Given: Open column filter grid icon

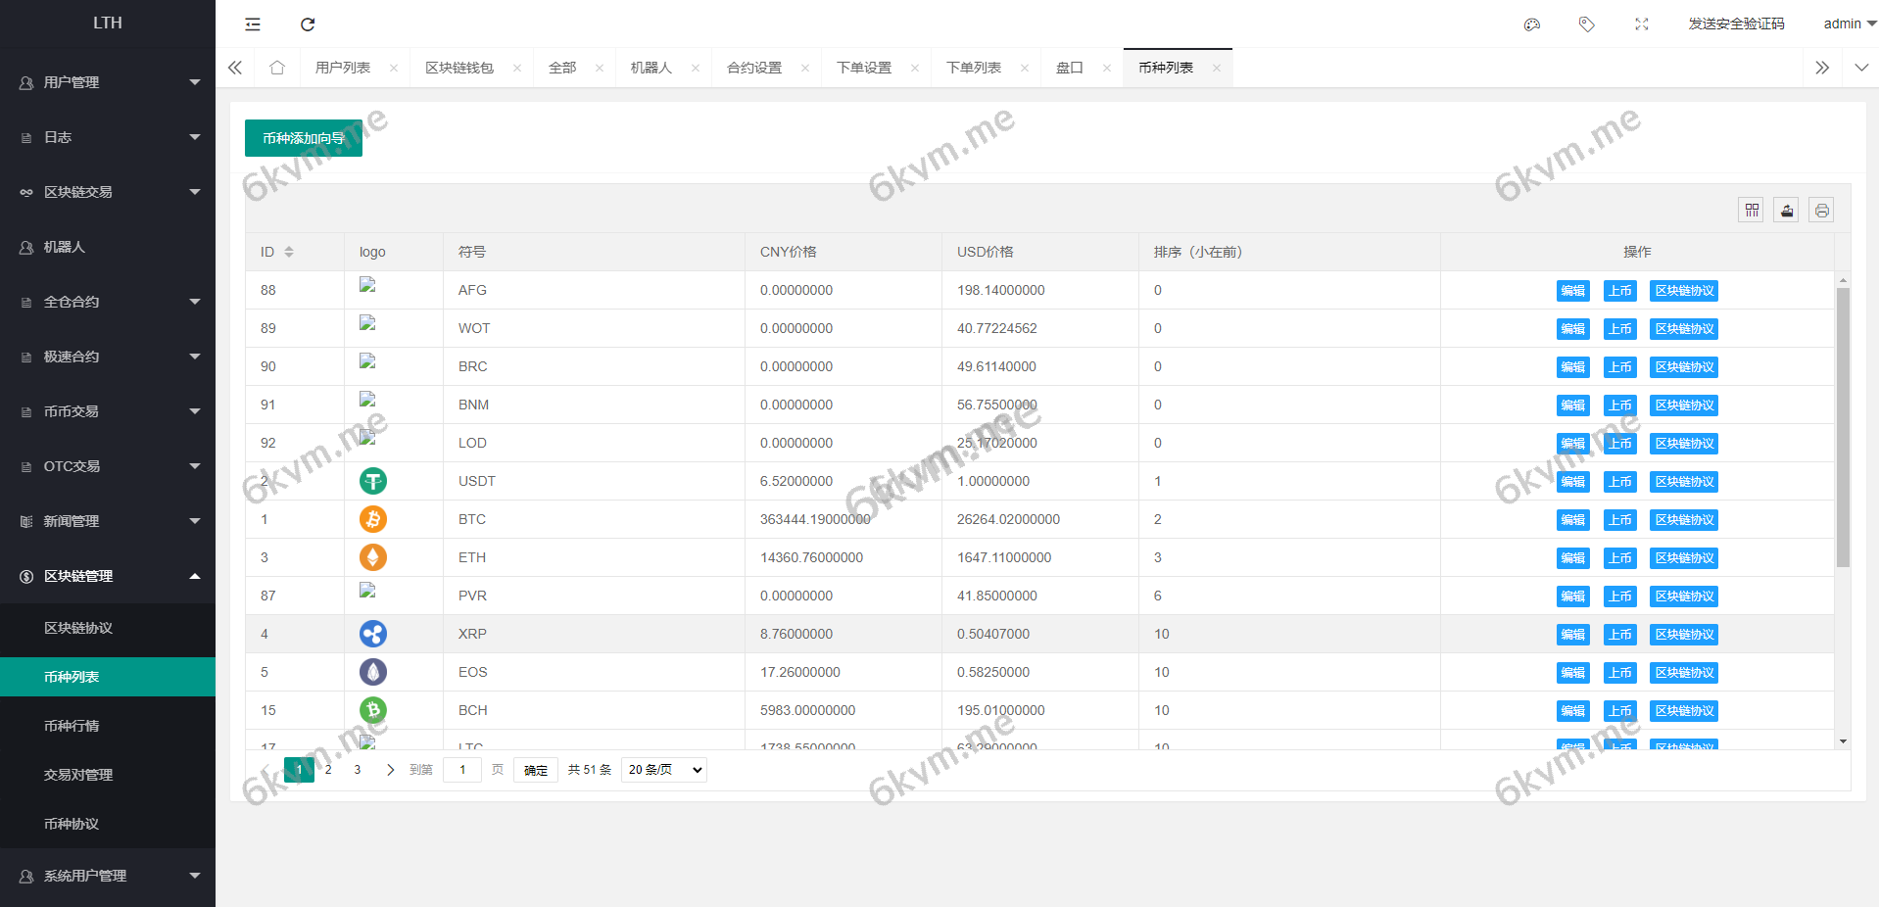Looking at the screenshot, I should (x=1752, y=211).
